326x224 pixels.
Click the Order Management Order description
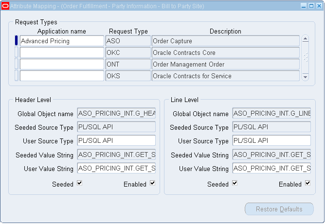[x=226, y=64]
